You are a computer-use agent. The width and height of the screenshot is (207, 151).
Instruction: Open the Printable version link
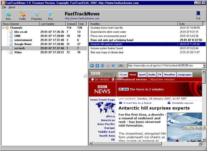click(x=182, y=103)
